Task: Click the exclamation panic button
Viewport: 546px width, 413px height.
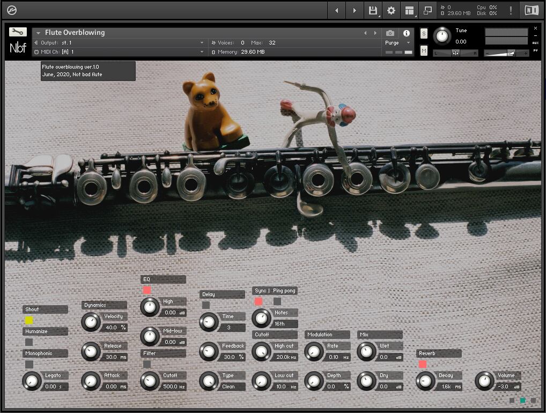Action: [x=511, y=10]
